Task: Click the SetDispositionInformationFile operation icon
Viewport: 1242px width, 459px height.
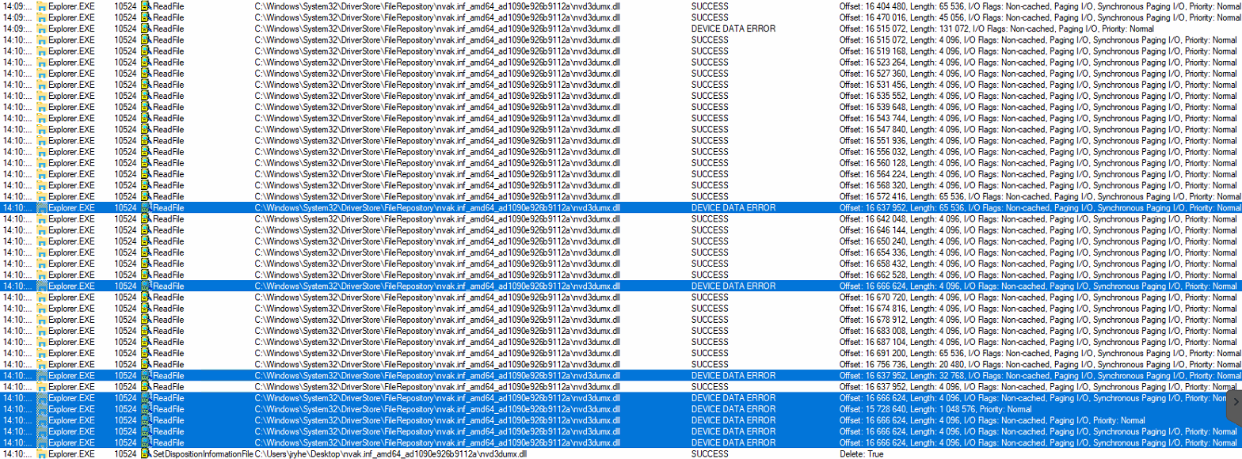Action: tap(146, 454)
